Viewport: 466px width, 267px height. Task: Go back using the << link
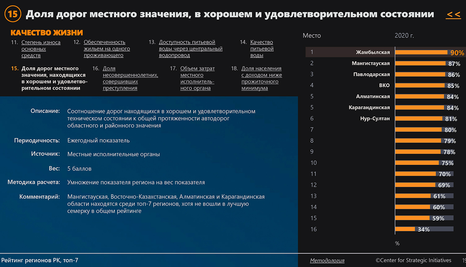tap(453, 15)
